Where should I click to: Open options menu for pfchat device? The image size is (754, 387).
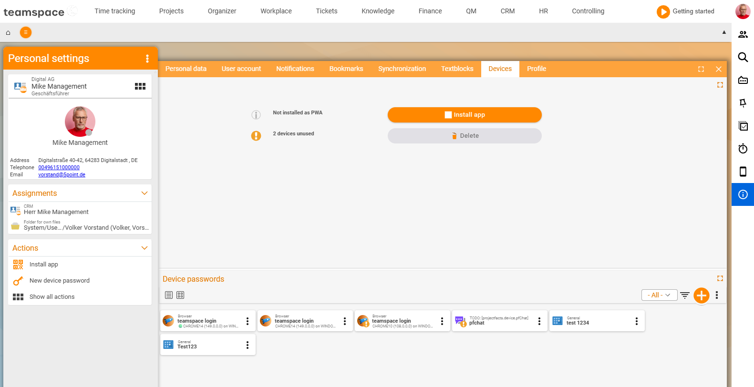[x=539, y=321]
